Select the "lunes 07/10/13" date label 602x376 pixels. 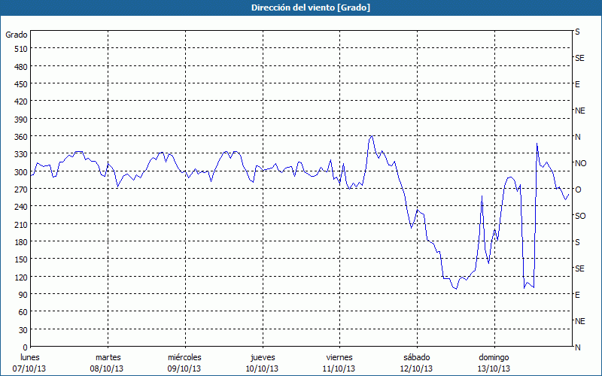(x=30, y=363)
